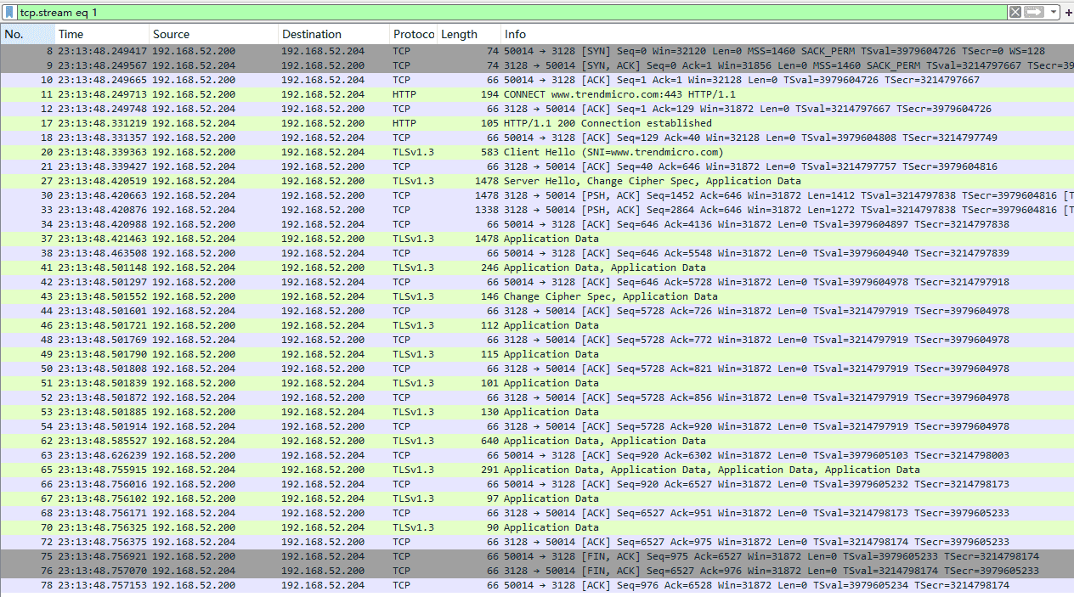
Task: Sort packets by the No. column
Action: 25,35
